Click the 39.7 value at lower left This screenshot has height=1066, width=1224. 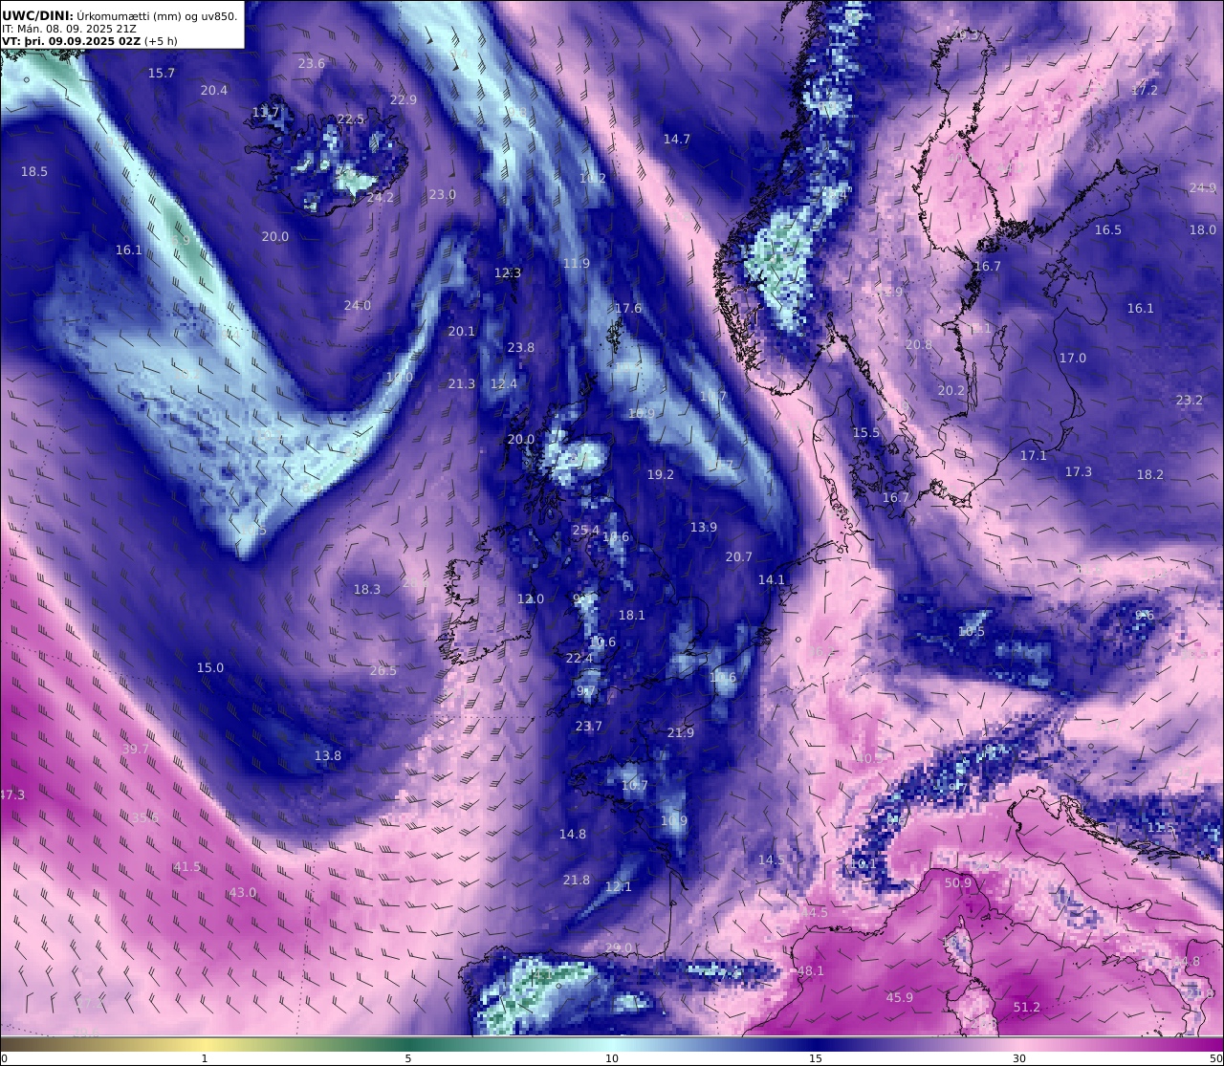coord(136,750)
